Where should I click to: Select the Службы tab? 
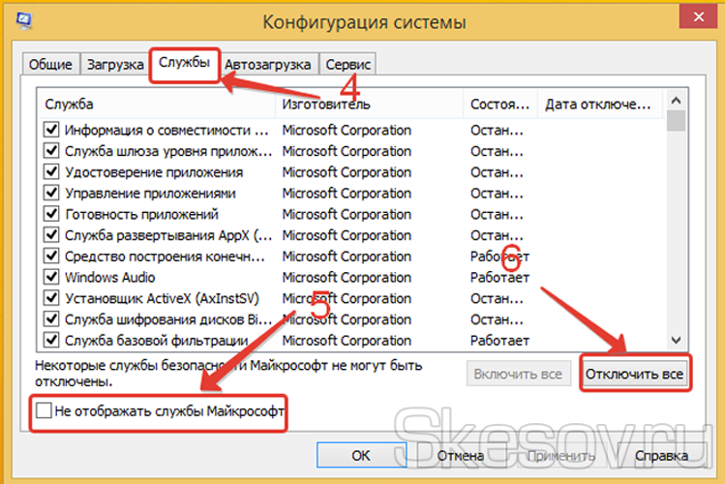pos(184,62)
